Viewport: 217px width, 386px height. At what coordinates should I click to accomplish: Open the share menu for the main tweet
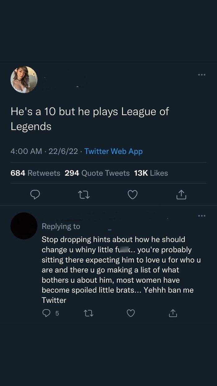(181, 195)
